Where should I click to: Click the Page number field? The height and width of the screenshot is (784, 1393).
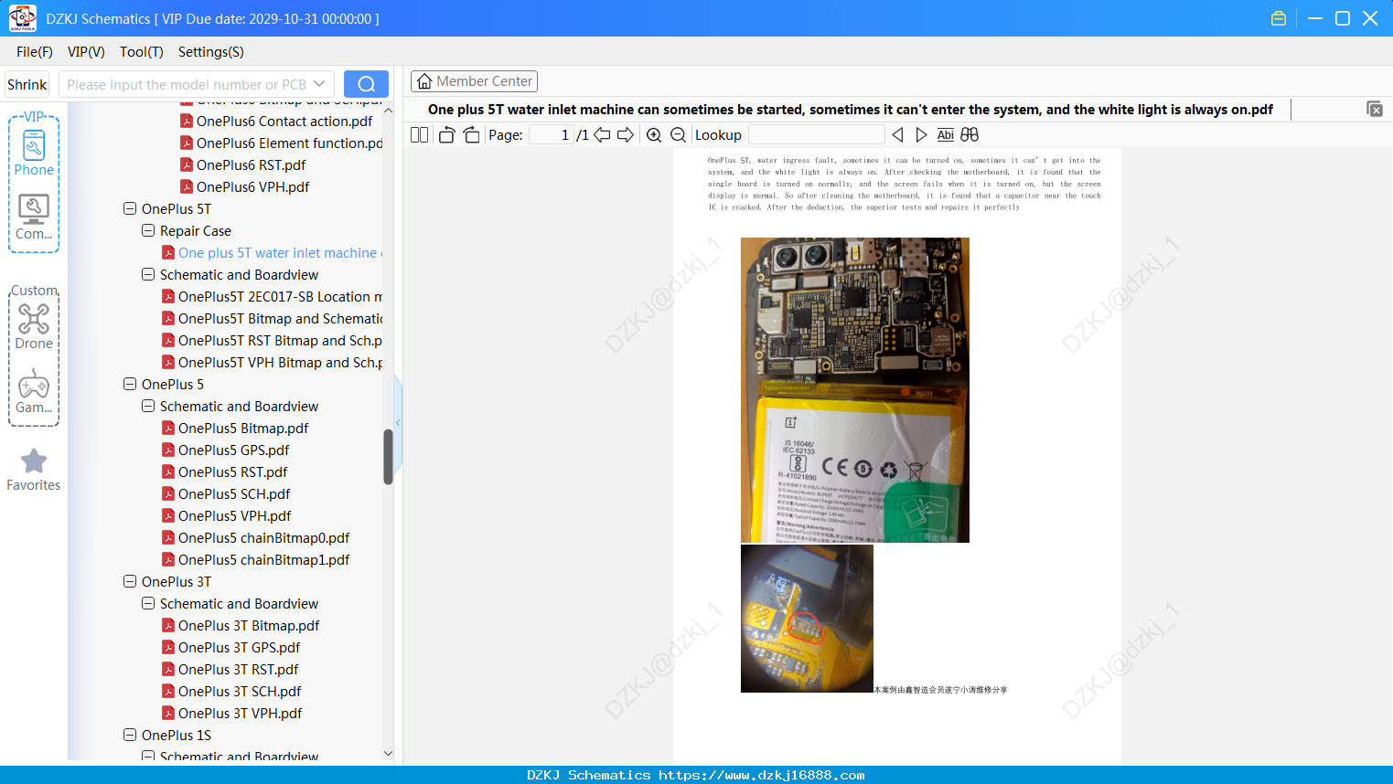point(552,134)
